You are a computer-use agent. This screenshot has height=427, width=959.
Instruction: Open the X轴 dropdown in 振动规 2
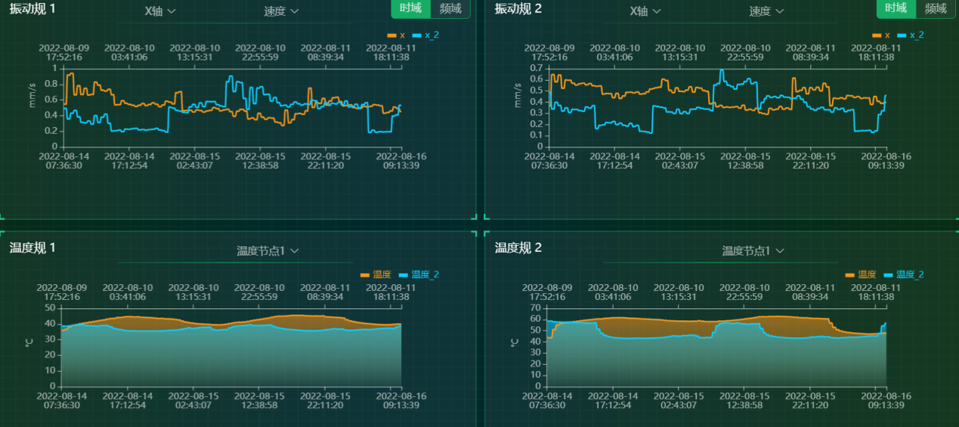pos(645,11)
